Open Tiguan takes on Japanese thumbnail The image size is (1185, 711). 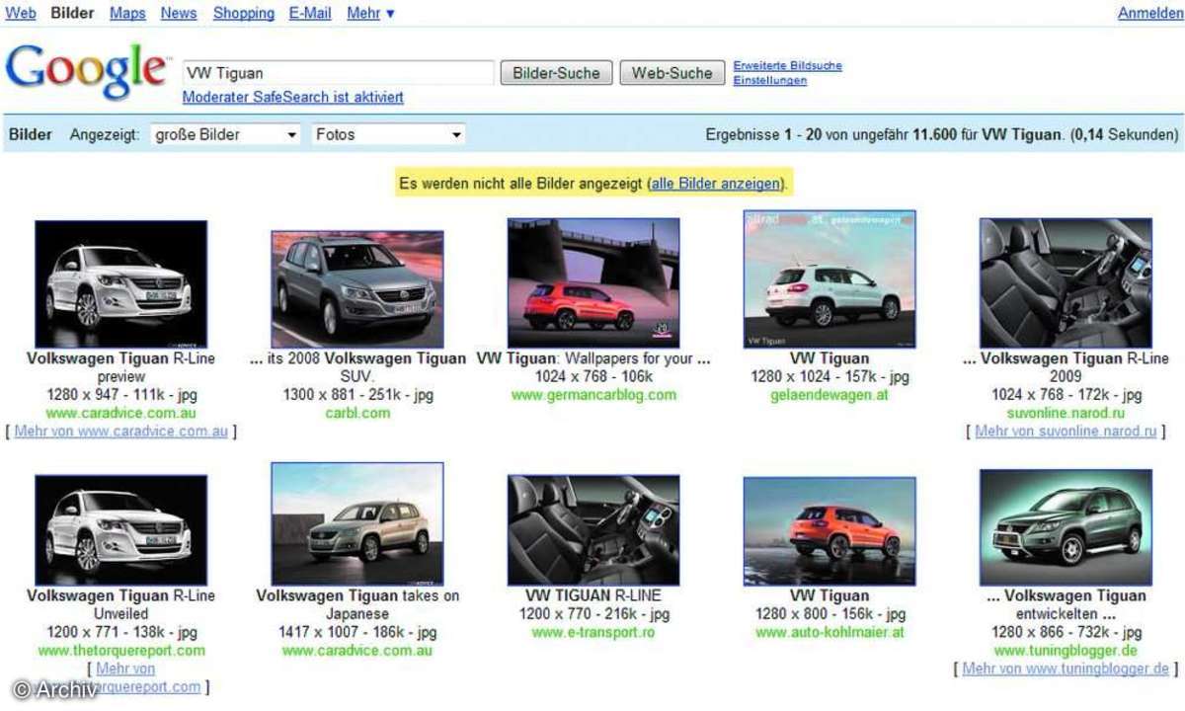pyautogui.click(x=357, y=523)
